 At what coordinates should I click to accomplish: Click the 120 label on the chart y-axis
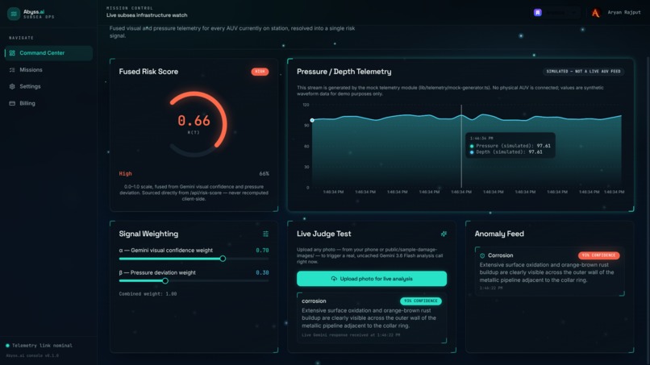click(306, 105)
